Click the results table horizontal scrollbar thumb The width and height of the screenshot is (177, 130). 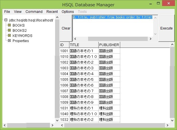(x=114, y=125)
